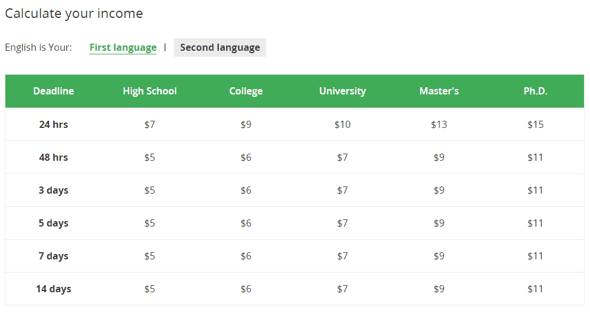
Task: Click the $7 High School 24 hrs price
Action: 150,124
